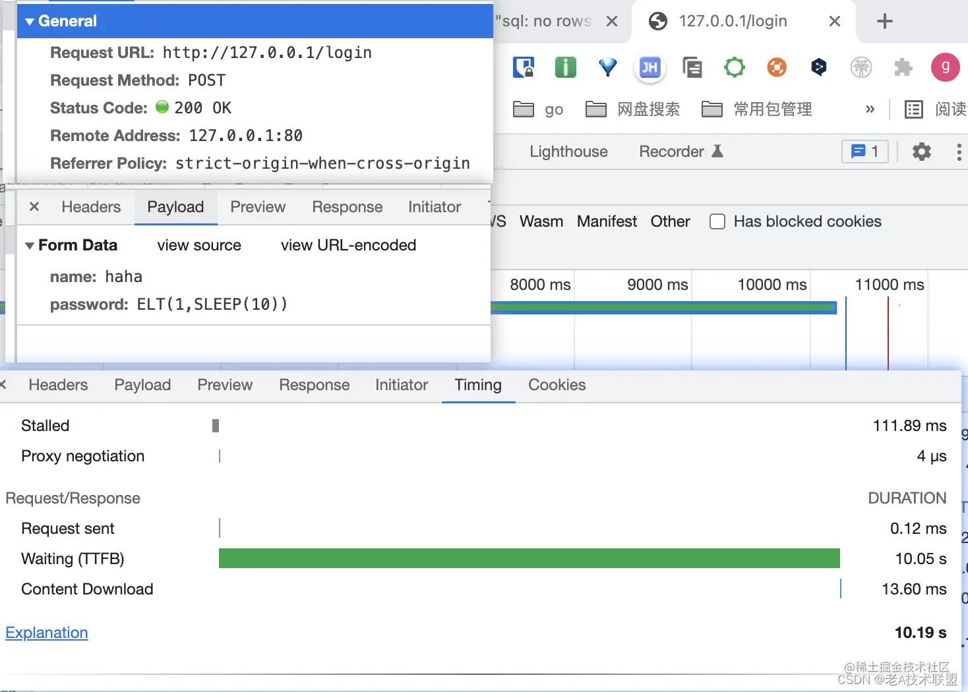Close the "sql: no rows" browser tab
This screenshot has width=968, height=692.
pos(612,22)
